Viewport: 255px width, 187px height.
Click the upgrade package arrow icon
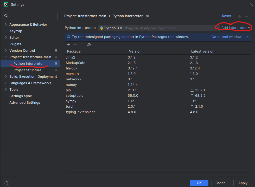pyautogui.click(x=82, y=45)
